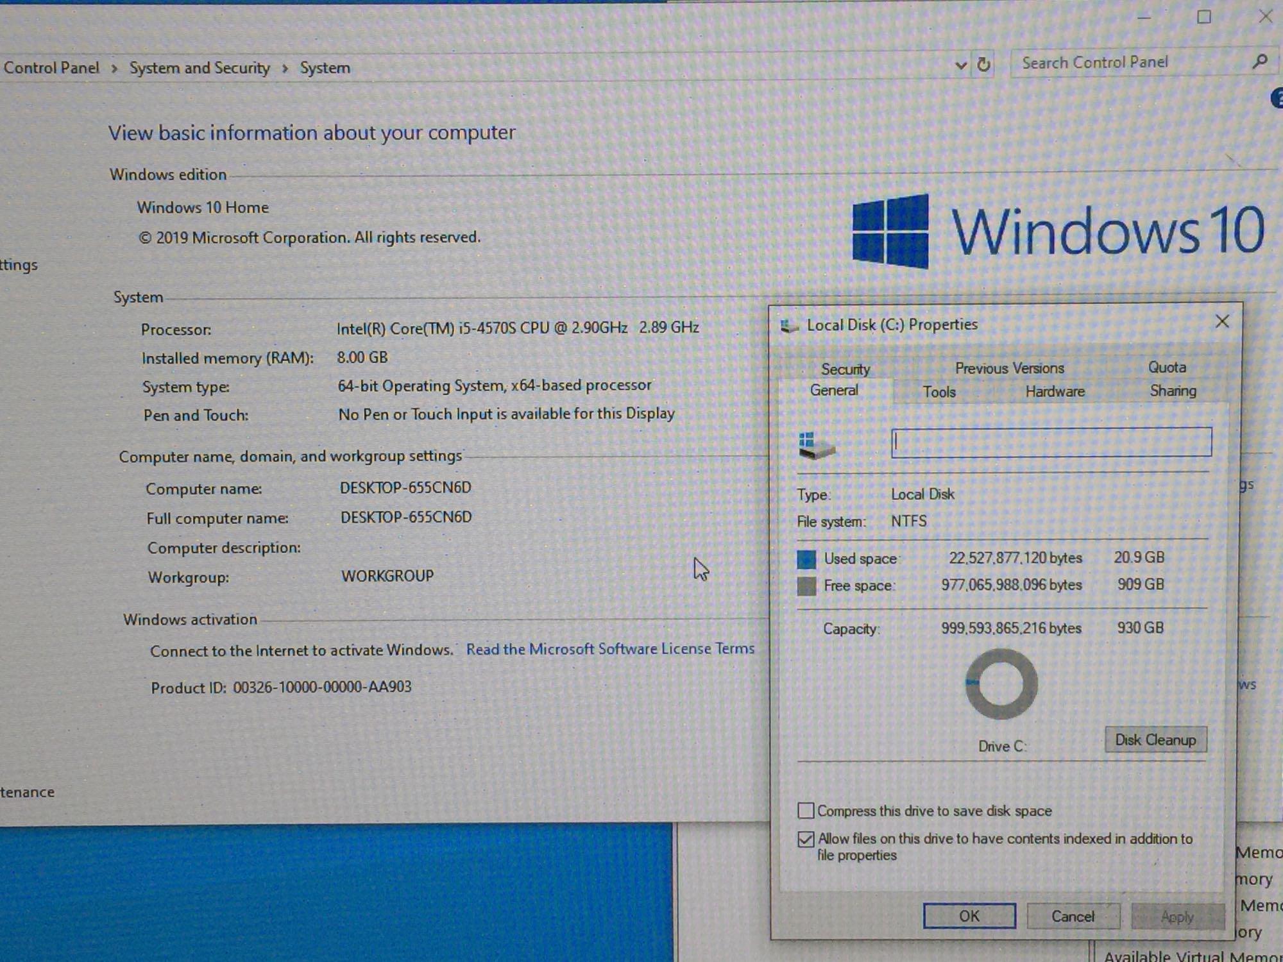Screen dimensions: 1283x962
Task: Click the drive label input field
Action: tap(1051, 442)
